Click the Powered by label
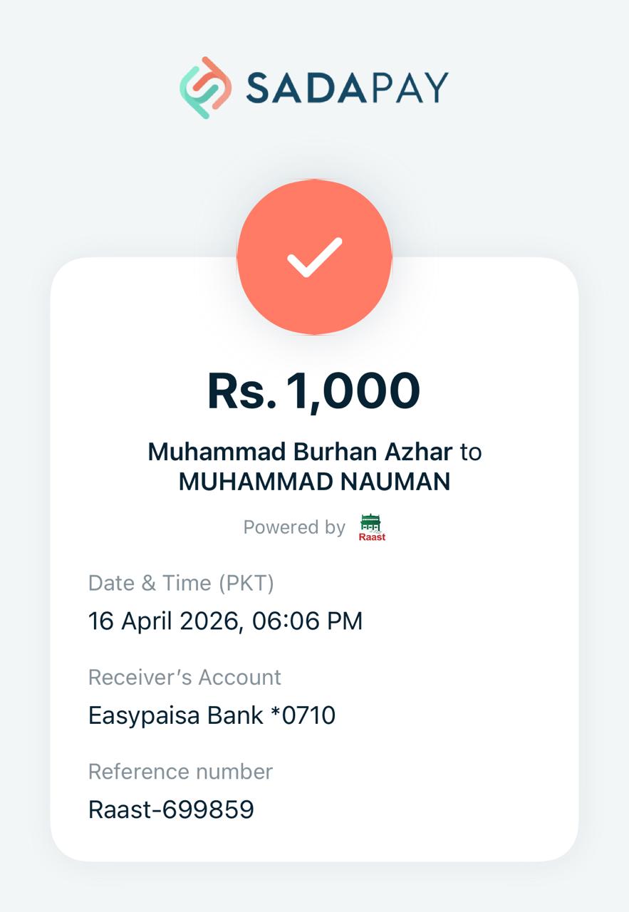Viewport: 629px width, 912px height. pyautogui.click(x=294, y=527)
